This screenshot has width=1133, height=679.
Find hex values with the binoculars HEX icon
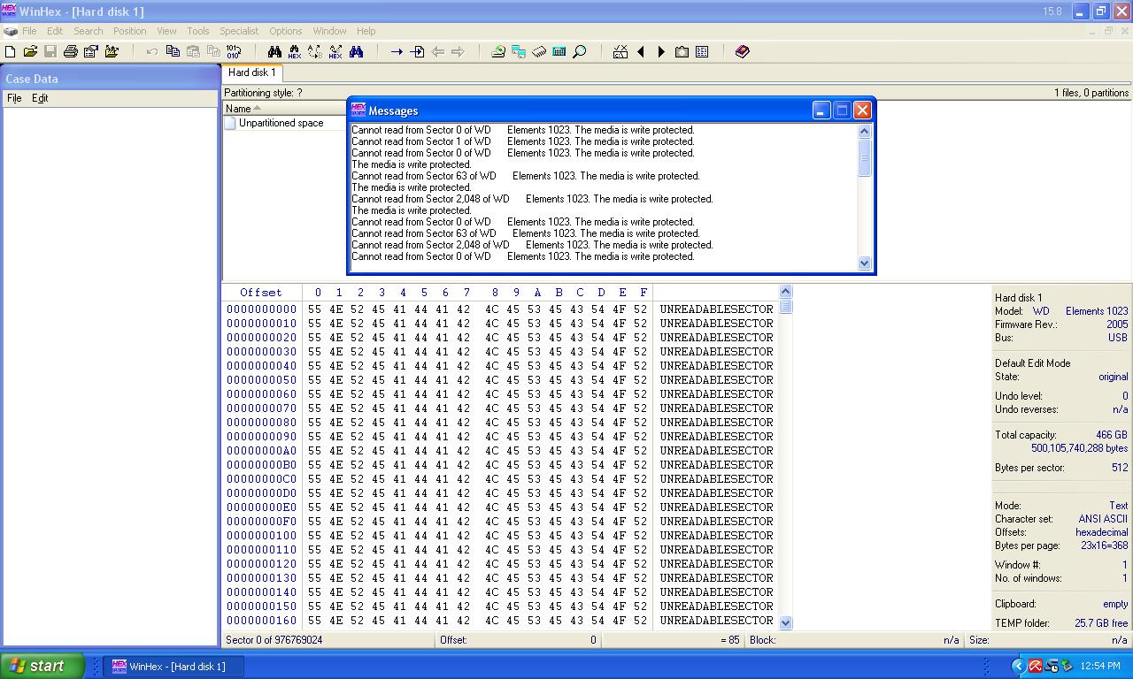pyautogui.click(x=295, y=52)
